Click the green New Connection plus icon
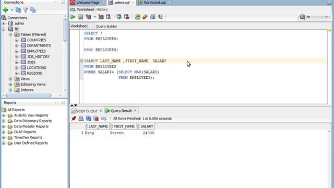This screenshot has width=334, height=188. pos(6,10)
